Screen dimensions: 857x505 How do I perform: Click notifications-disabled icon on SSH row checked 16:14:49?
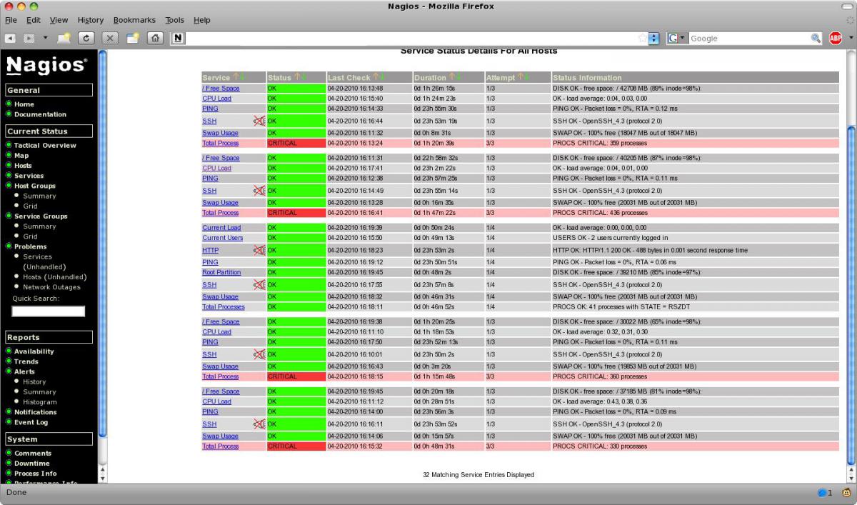[x=259, y=191]
